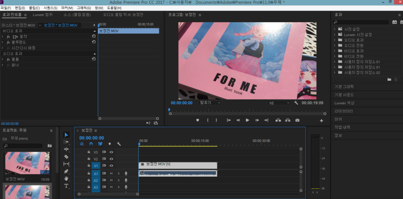
Task: Mark Out point in program monitor
Action: coord(217,120)
